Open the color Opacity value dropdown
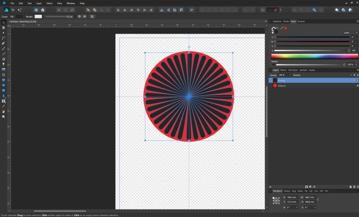Image resolution: width=359 pixels, height=217 pixels. (x=356, y=65)
